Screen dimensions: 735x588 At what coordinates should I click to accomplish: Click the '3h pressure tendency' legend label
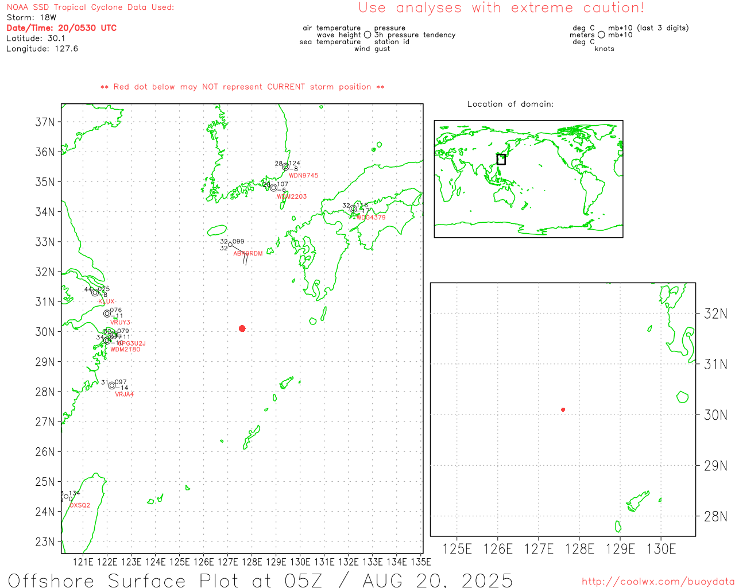pos(415,35)
